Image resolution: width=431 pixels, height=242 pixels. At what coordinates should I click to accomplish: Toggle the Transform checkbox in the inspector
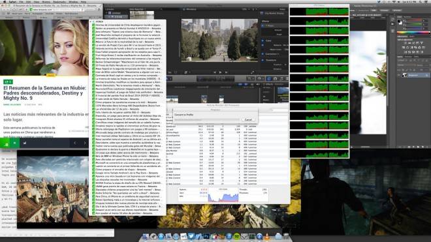(263, 60)
